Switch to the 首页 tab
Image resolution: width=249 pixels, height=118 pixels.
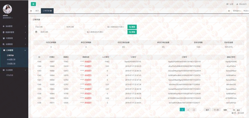tap(37, 11)
